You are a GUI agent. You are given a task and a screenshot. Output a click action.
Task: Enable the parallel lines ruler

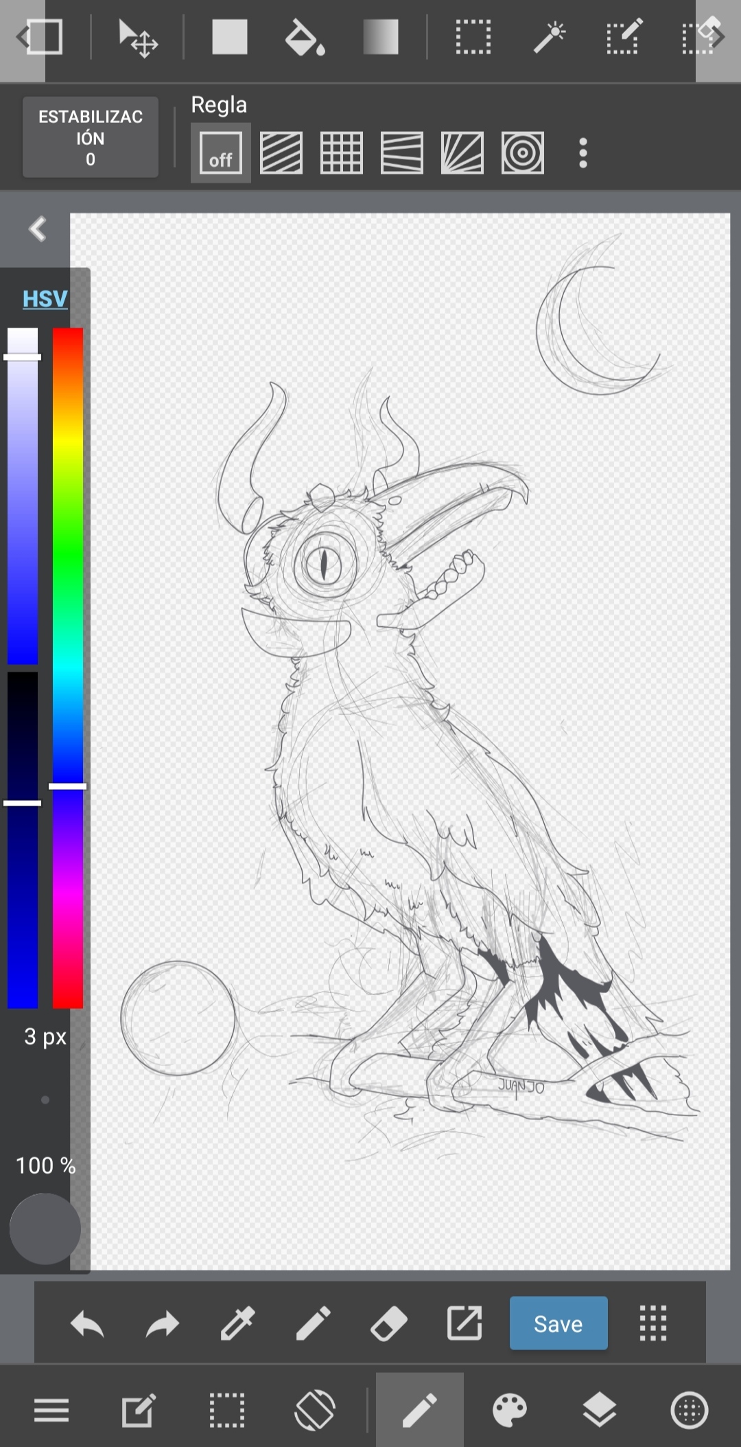(281, 152)
